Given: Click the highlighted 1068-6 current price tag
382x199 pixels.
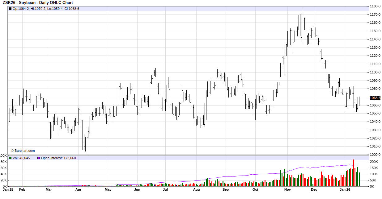Looking at the screenshot, I should click(x=375, y=98).
